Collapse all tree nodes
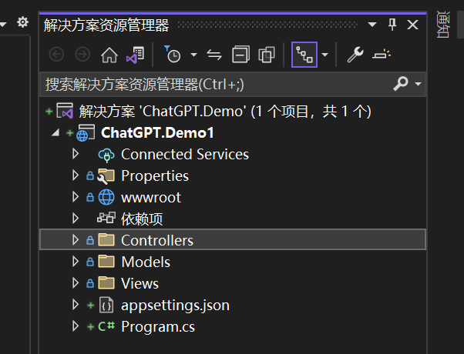 (240, 55)
